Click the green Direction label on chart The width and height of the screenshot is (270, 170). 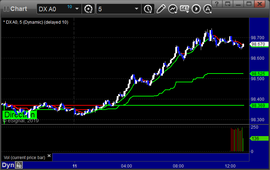(20, 115)
